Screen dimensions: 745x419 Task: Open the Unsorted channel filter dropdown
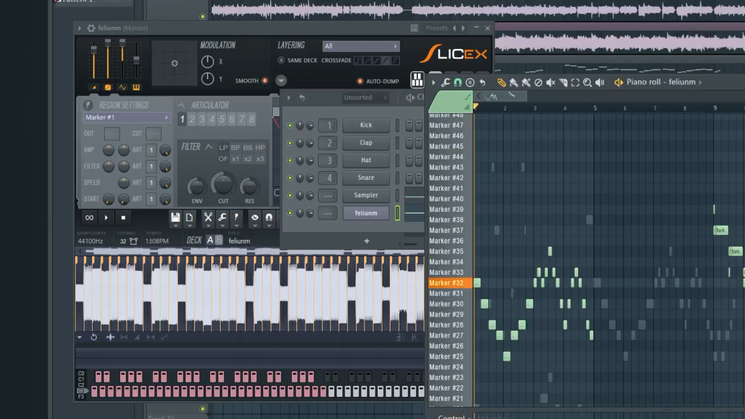point(365,98)
